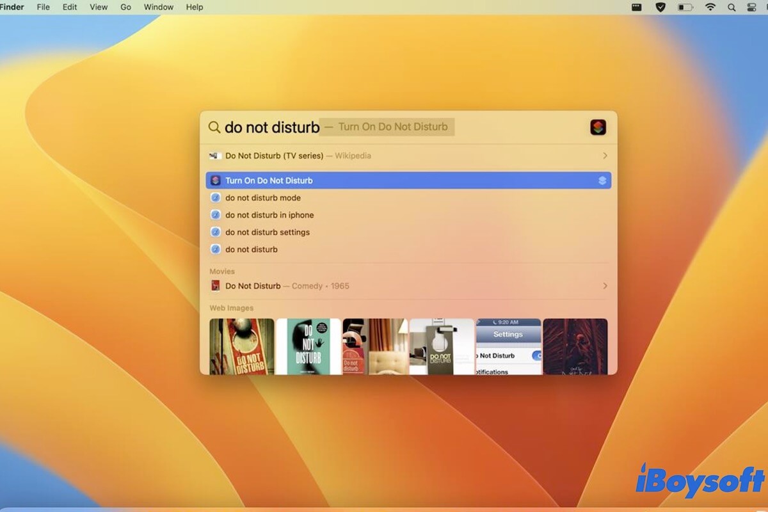Click the Wikipedia thumbnail icon on the TV series row
This screenshot has width=768, height=512.
coord(215,156)
